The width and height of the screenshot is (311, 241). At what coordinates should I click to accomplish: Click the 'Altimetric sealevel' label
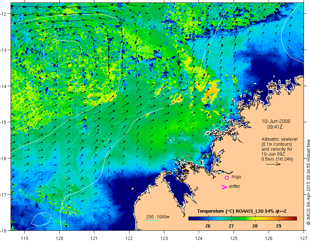click(x=280, y=139)
